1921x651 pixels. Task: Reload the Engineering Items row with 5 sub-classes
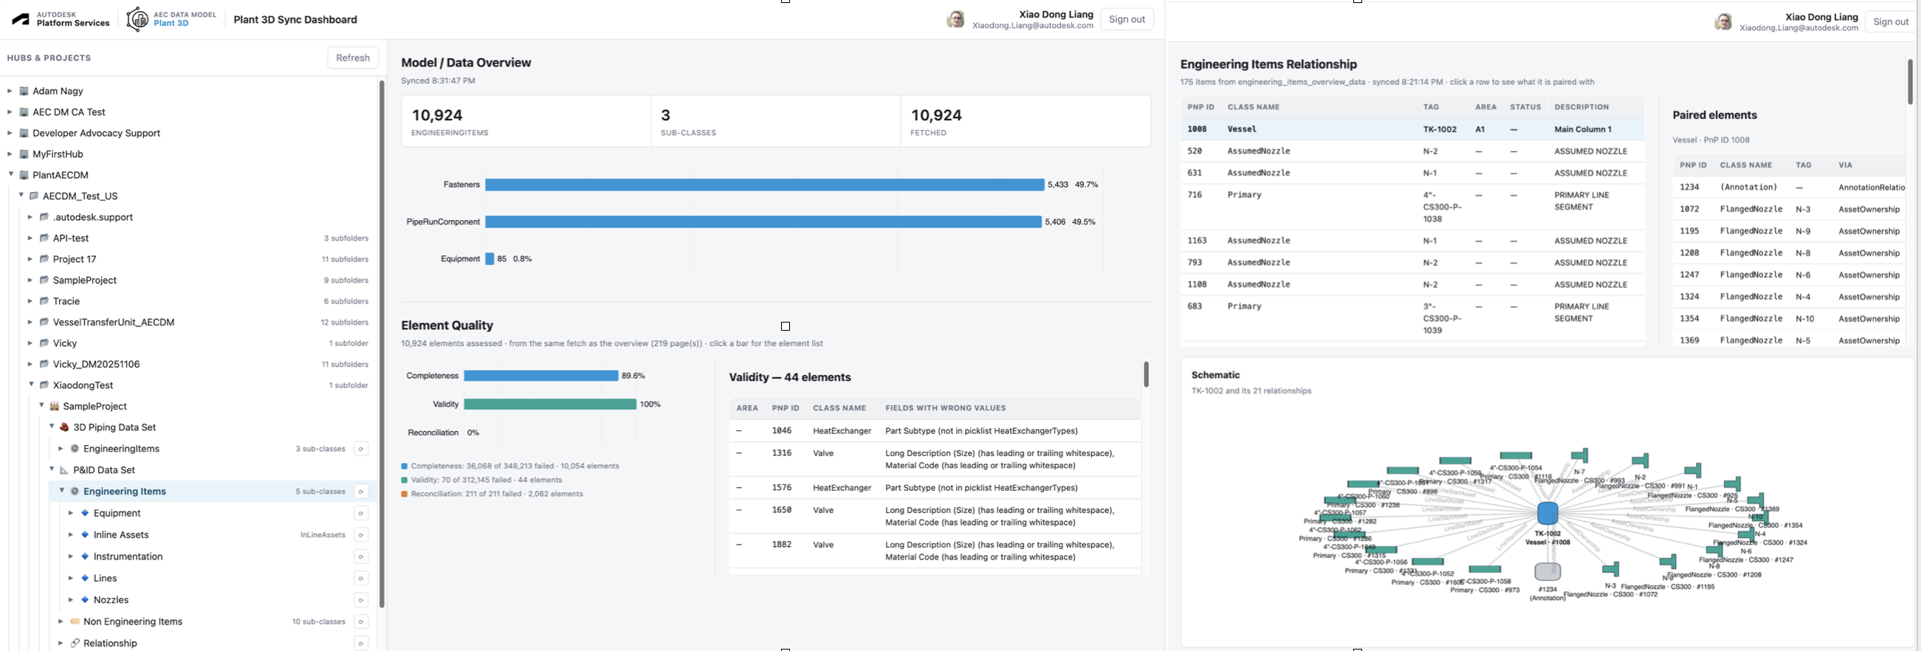click(361, 492)
